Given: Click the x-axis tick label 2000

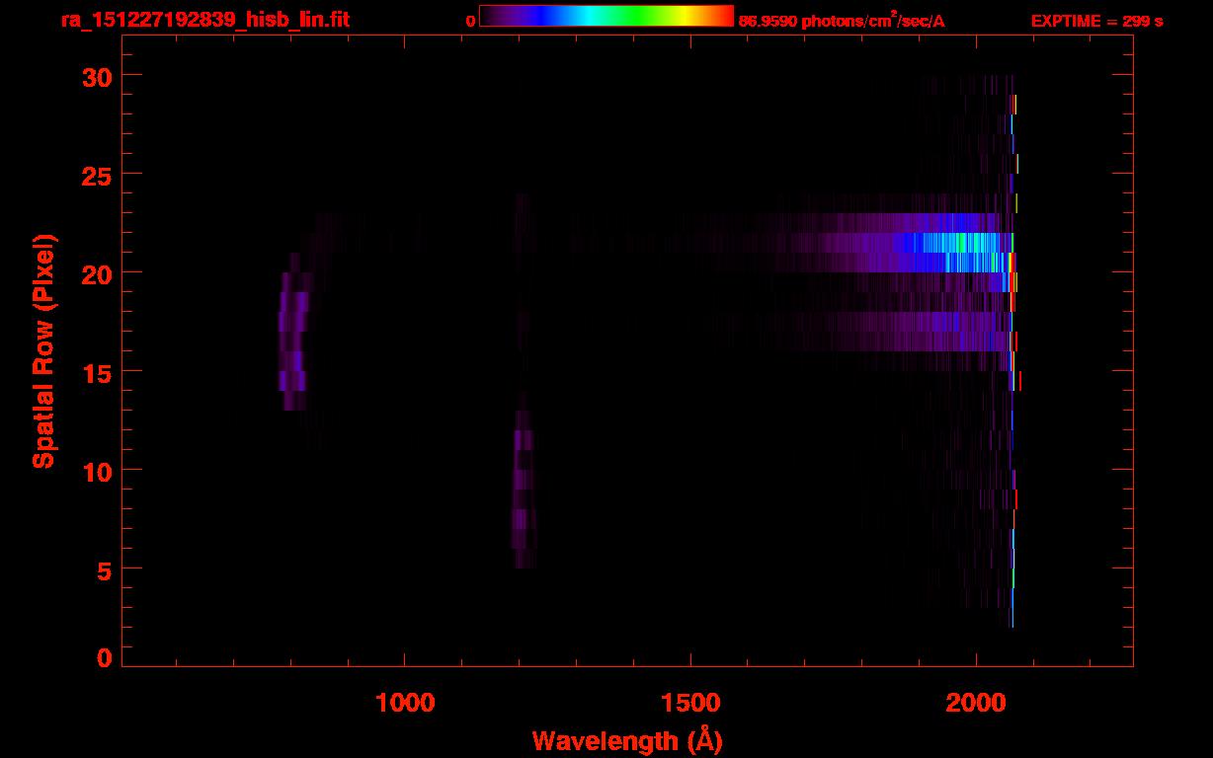Looking at the screenshot, I should (976, 702).
